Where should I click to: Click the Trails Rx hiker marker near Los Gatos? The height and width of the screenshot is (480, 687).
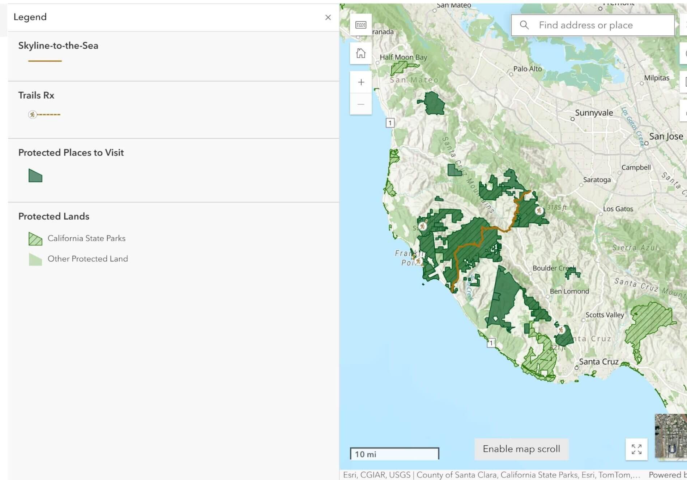539,211
